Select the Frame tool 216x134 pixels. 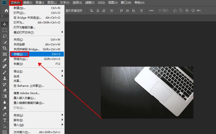tap(4, 54)
